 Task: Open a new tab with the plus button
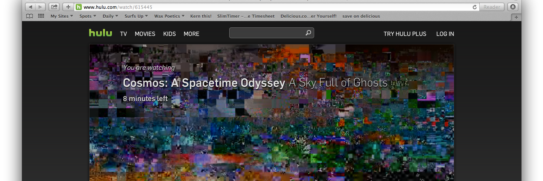pos(516,17)
